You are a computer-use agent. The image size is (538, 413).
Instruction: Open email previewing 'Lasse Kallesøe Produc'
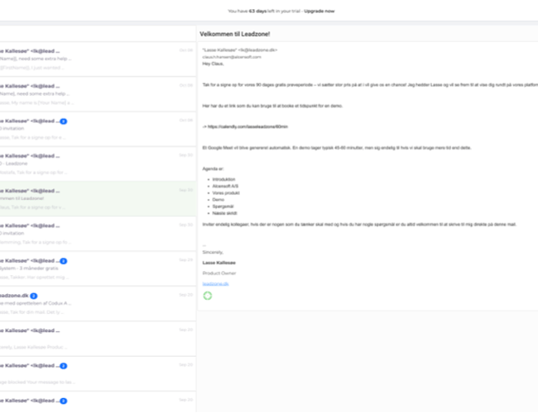click(x=98, y=339)
